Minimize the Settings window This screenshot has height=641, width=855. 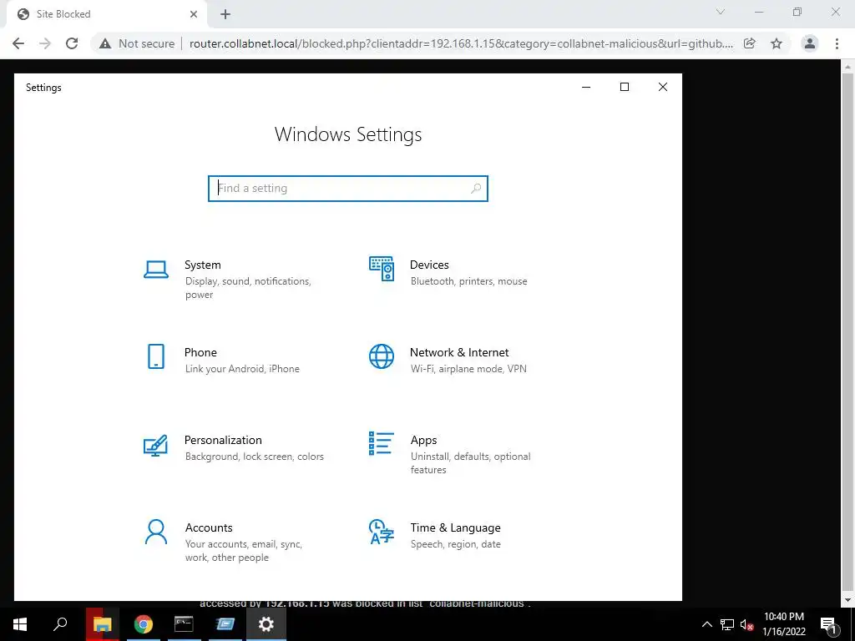click(586, 87)
